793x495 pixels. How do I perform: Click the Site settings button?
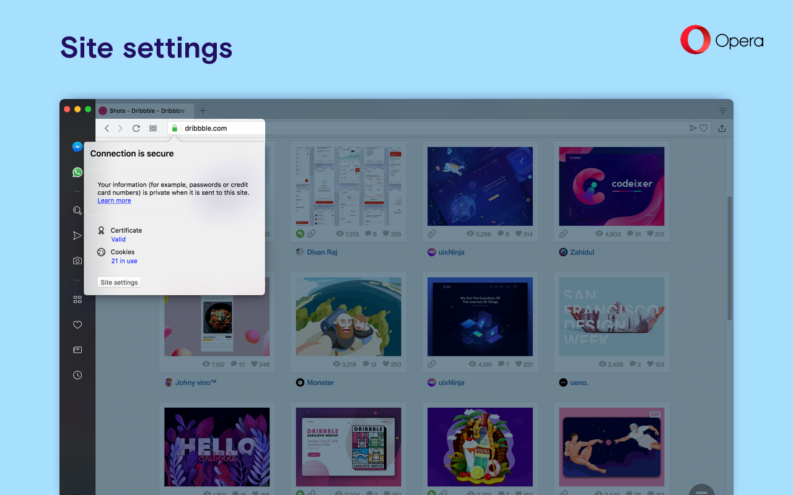pos(120,282)
